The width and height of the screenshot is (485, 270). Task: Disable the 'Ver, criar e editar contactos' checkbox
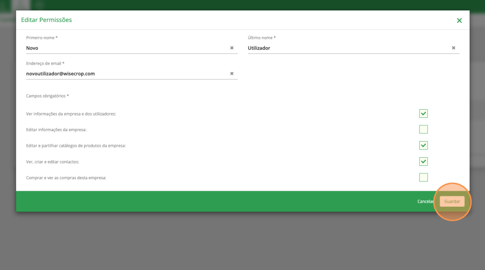click(423, 161)
